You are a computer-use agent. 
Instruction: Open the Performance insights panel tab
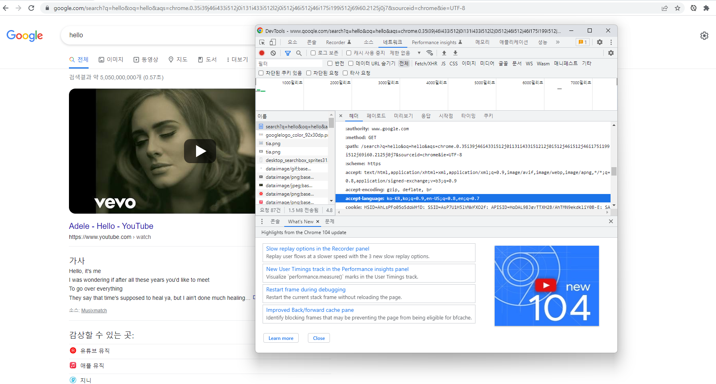pyautogui.click(x=437, y=42)
